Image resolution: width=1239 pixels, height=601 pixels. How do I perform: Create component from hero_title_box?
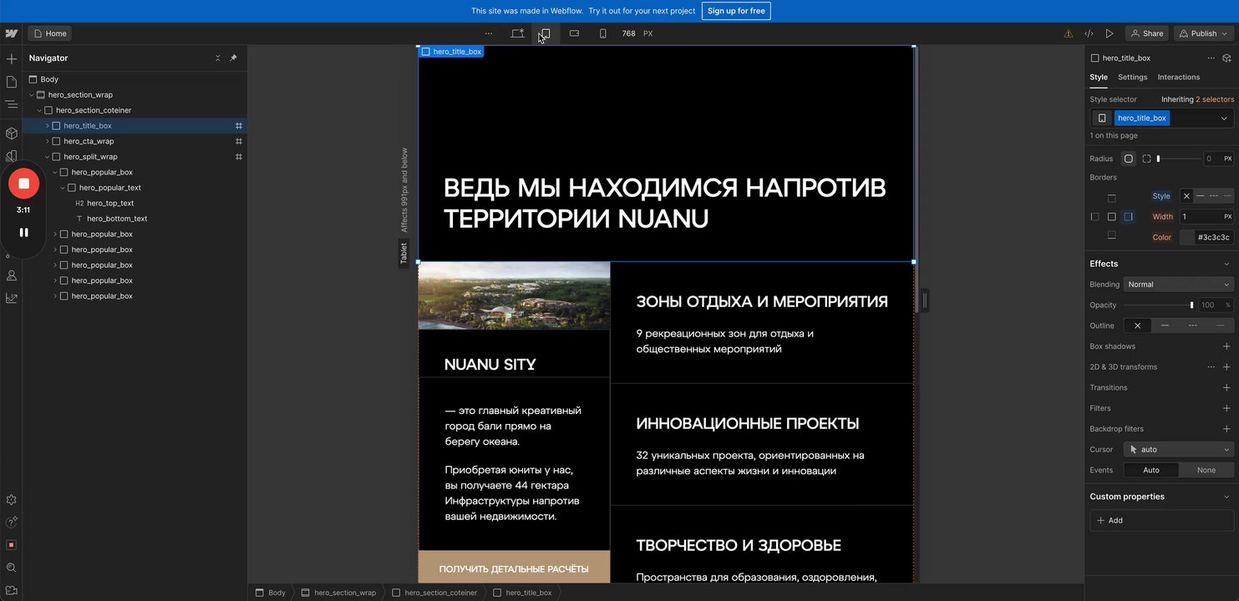[x=1226, y=58]
